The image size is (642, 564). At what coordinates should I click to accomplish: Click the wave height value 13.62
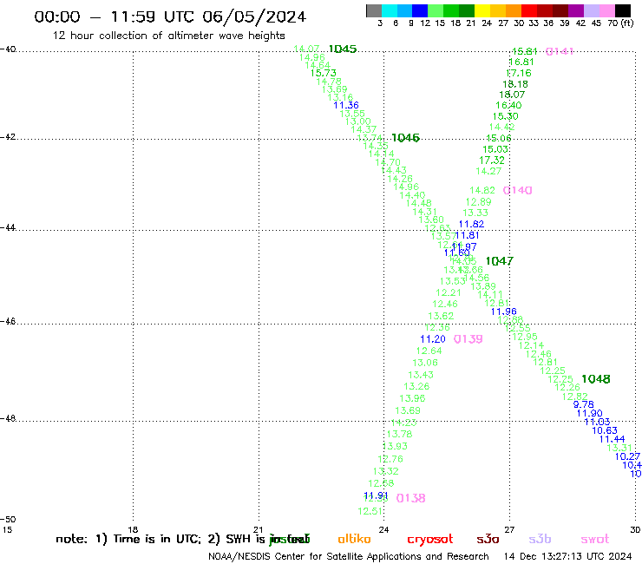(441, 316)
